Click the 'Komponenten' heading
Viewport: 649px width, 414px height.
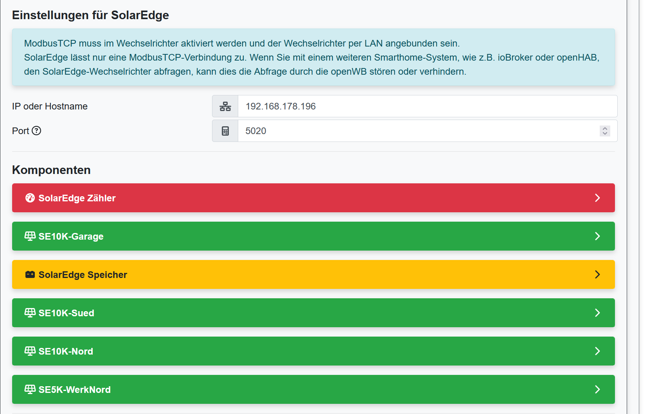pos(51,170)
